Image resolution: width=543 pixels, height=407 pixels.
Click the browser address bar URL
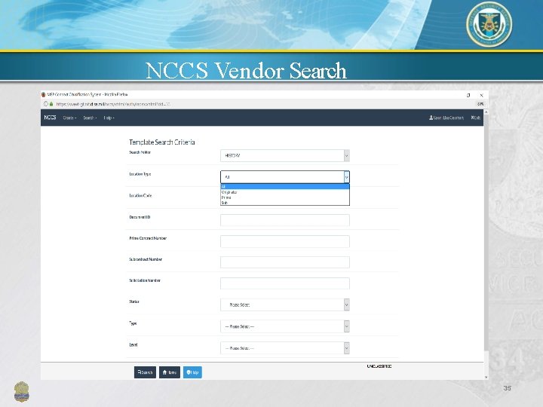click(113, 104)
